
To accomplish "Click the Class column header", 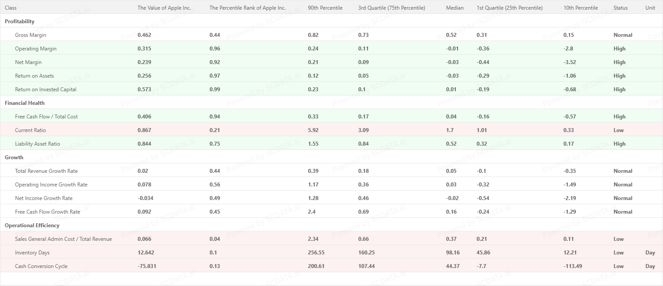I will [11, 8].
